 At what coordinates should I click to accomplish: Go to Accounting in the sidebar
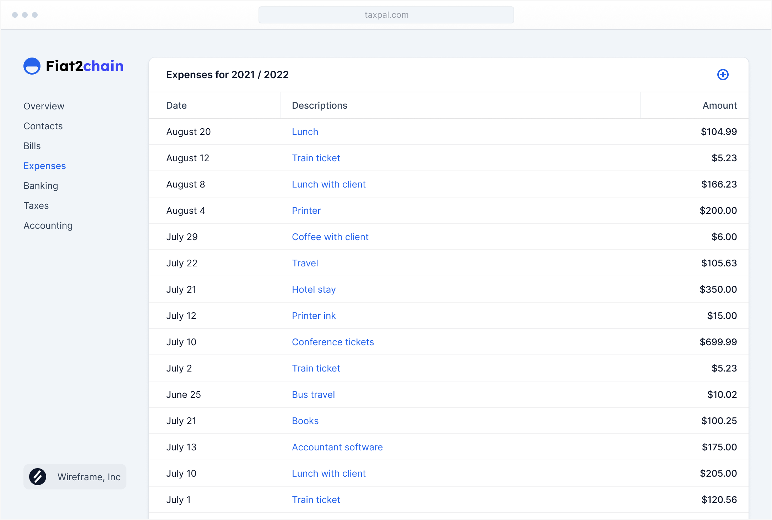click(48, 226)
